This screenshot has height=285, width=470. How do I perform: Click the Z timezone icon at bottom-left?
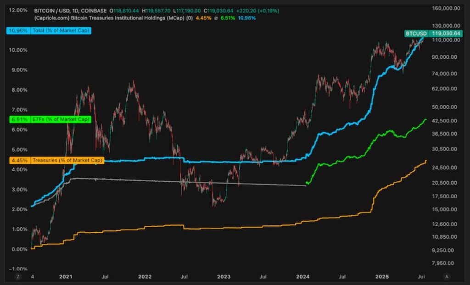coord(18,277)
